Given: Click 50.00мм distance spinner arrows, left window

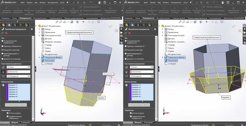Looking at the screenshot, I should 29,67.
